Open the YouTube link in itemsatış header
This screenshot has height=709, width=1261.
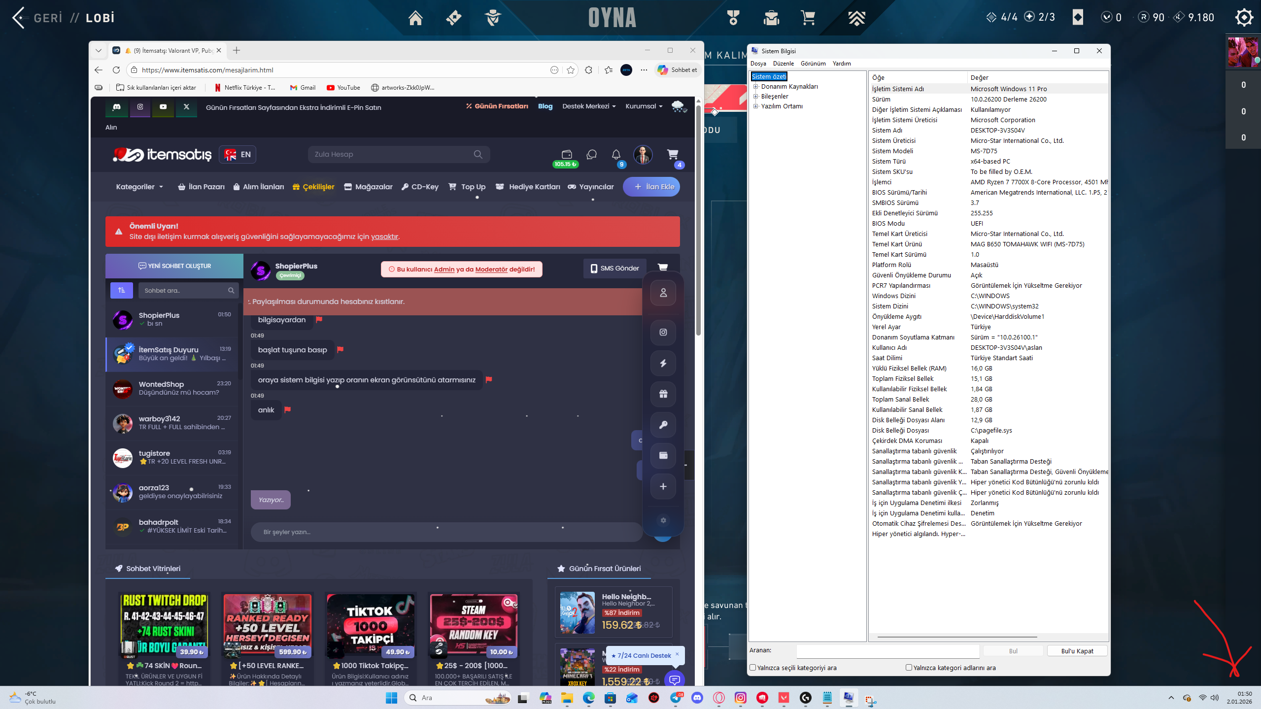coord(163,107)
